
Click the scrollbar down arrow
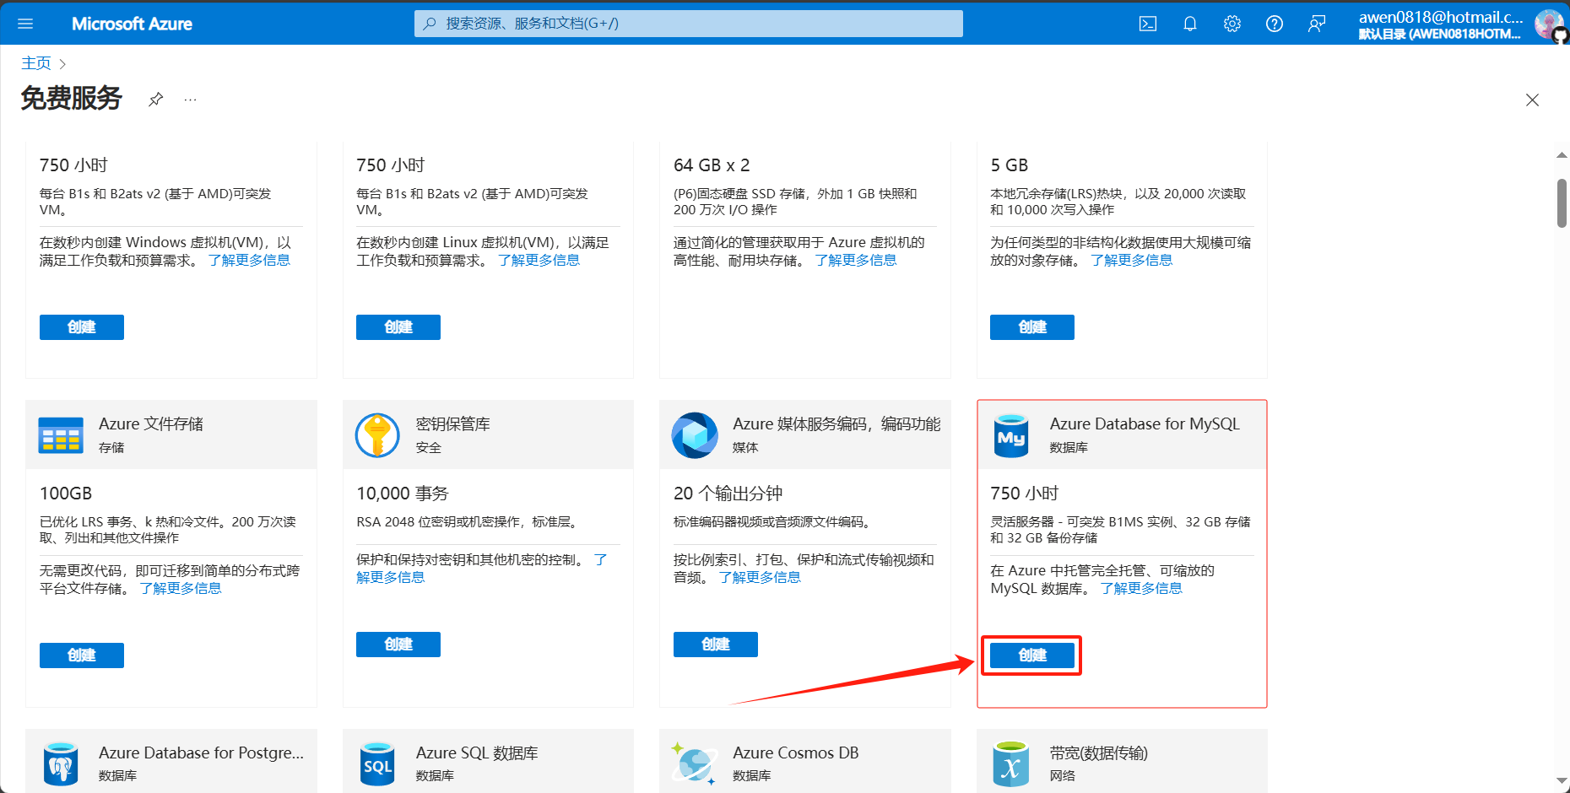point(1562,781)
